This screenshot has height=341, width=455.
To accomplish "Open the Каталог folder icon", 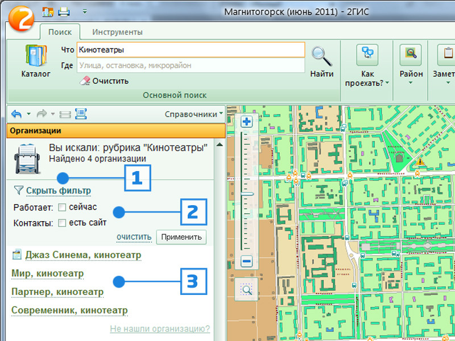I will point(36,55).
